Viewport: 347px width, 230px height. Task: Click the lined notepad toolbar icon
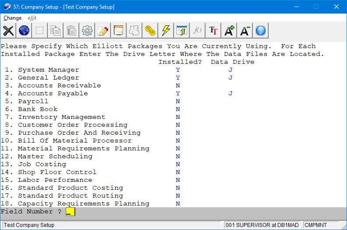point(119,31)
